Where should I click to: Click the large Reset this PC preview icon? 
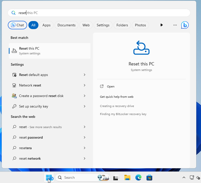tap(141, 48)
